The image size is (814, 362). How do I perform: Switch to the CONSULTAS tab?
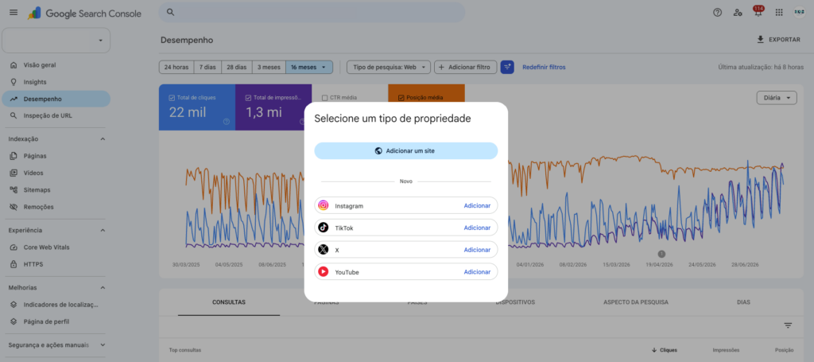click(x=229, y=302)
